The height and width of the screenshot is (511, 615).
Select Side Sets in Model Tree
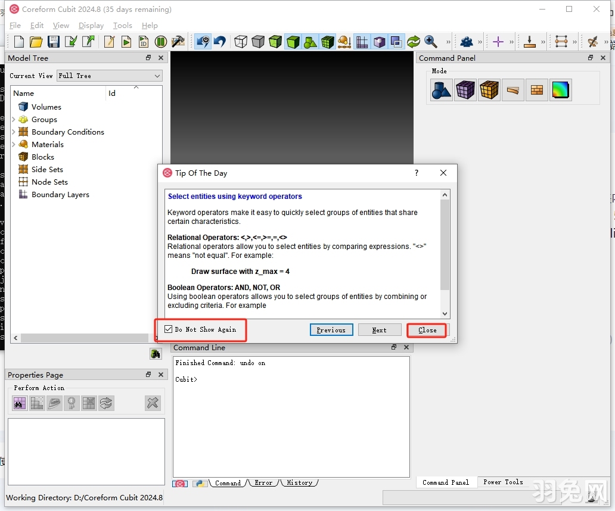click(x=47, y=169)
